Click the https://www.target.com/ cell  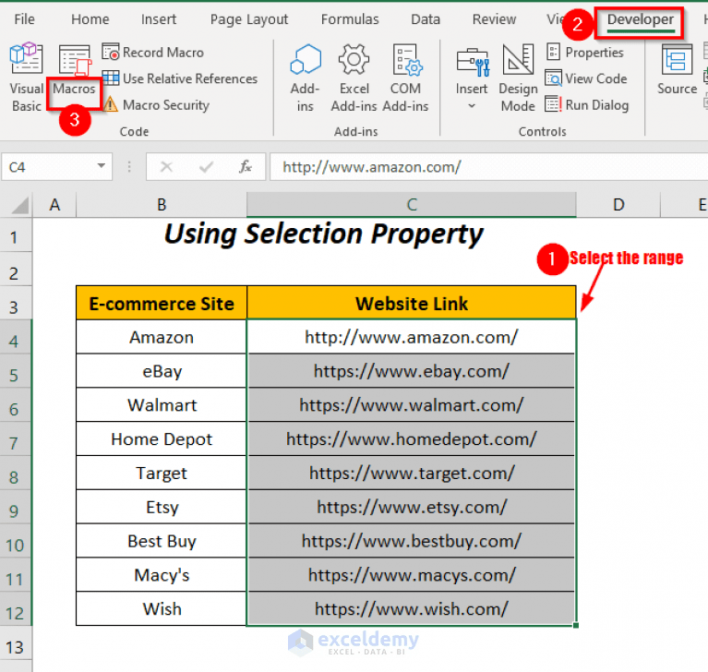(x=412, y=473)
